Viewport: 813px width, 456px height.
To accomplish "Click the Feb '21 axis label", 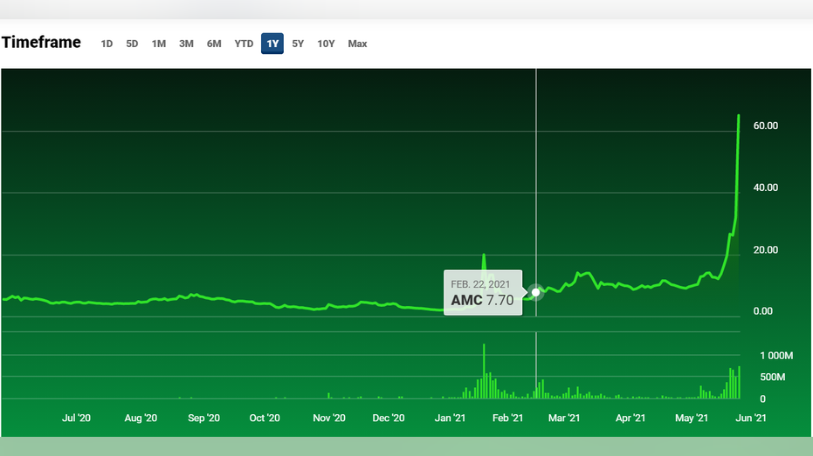I will pyautogui.click(x=507, y=418).
